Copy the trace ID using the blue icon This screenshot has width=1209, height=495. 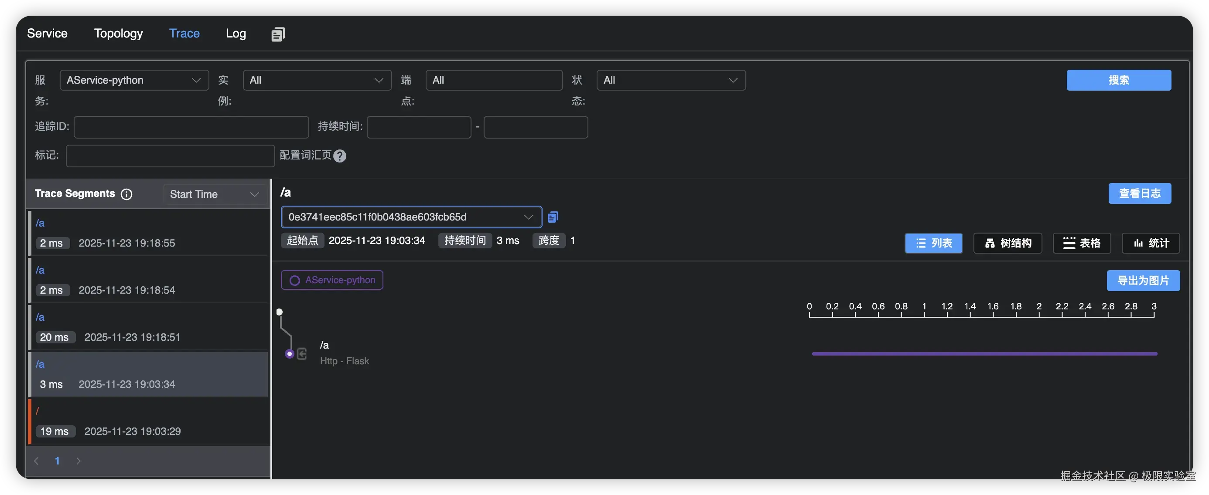[x=553, y=217]
